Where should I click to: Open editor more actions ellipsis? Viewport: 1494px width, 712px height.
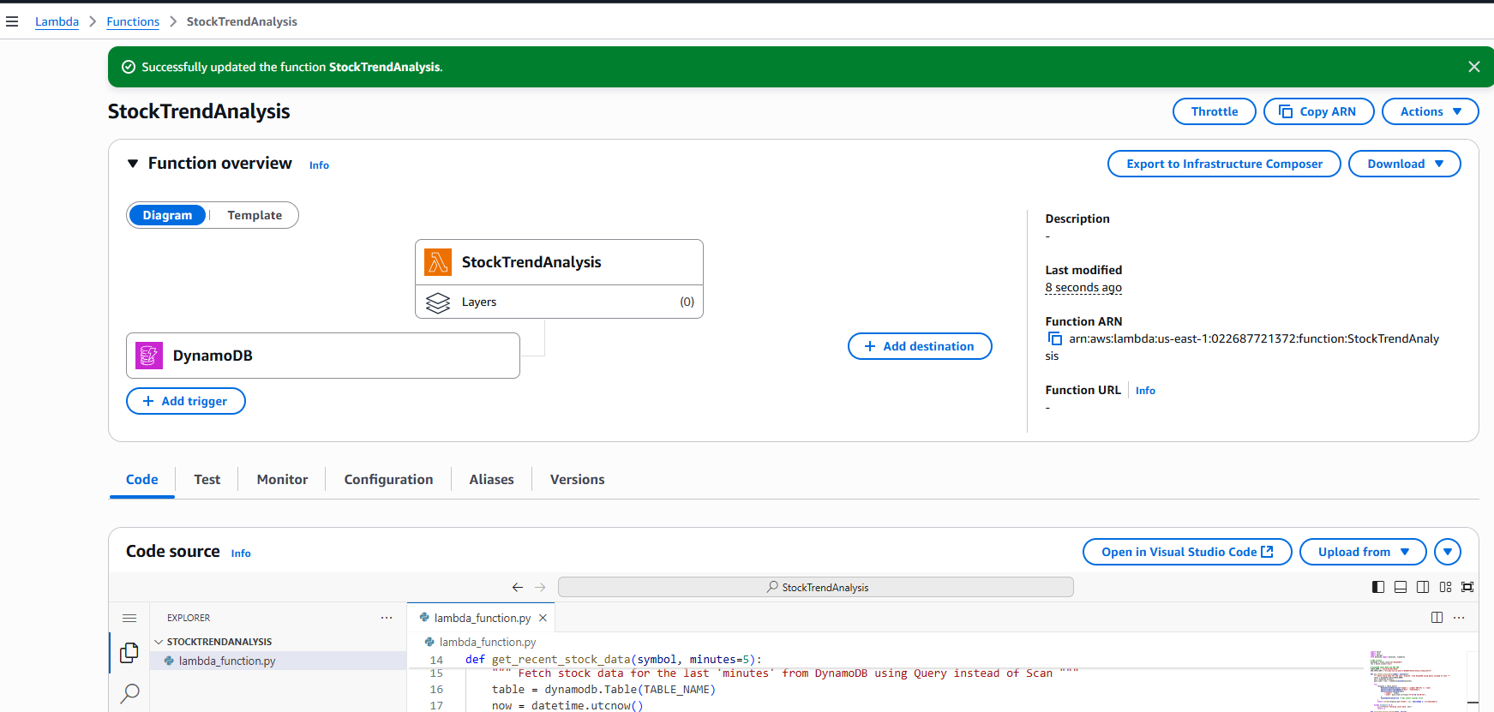1459,618
